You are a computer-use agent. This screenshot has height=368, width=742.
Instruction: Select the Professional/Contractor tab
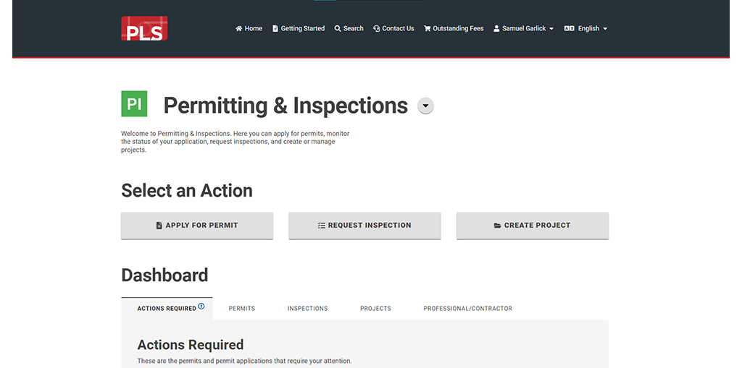pos(467,309)
